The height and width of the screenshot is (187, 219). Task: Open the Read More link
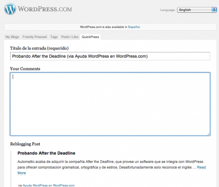point(201,167)
